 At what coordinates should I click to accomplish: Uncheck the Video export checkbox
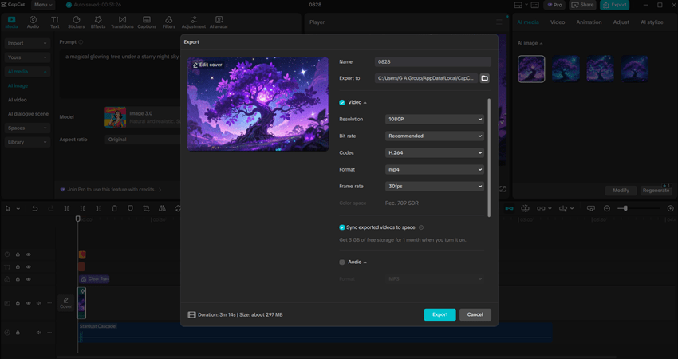click(342, 102)
